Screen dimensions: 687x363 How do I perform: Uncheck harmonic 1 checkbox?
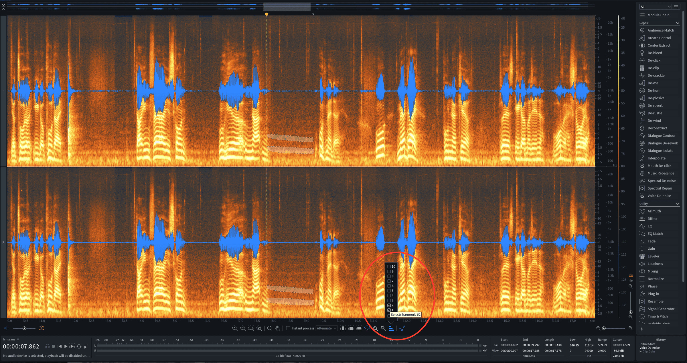[x=389, y=310]
